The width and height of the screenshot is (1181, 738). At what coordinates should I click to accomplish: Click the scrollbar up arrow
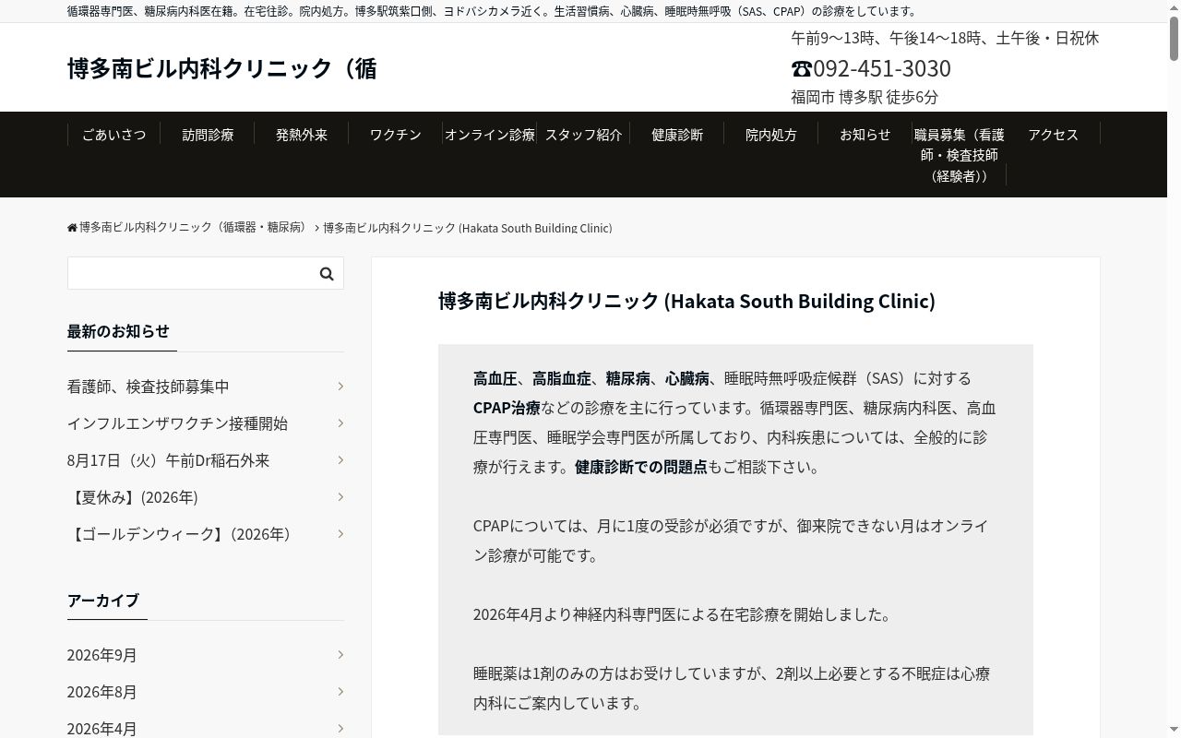[1174, 7]
